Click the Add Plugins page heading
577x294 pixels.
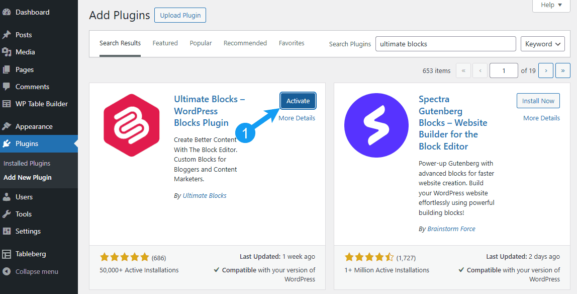point(120,15)
